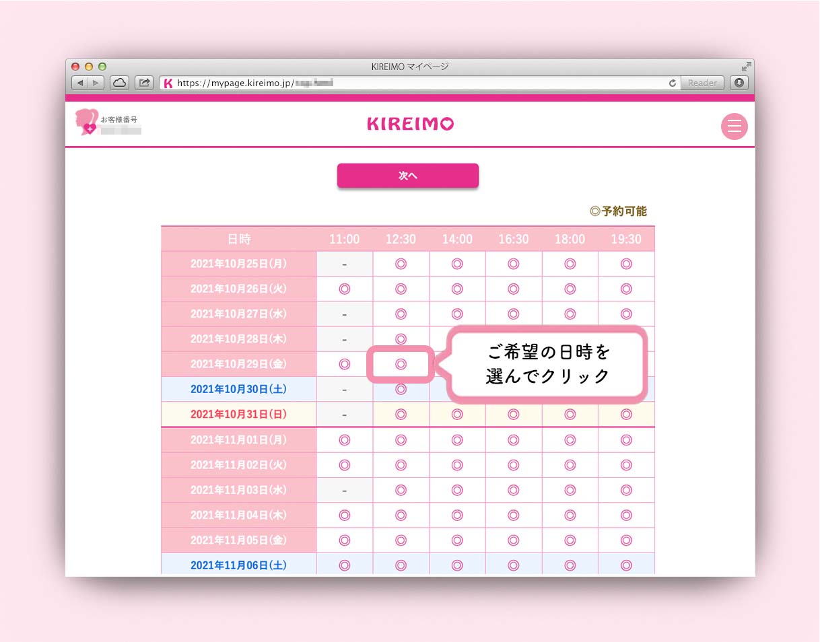Select the 18:00 slot on 2021年11月05日(金)
820x642 pixels.
click(x=570, y=540)
